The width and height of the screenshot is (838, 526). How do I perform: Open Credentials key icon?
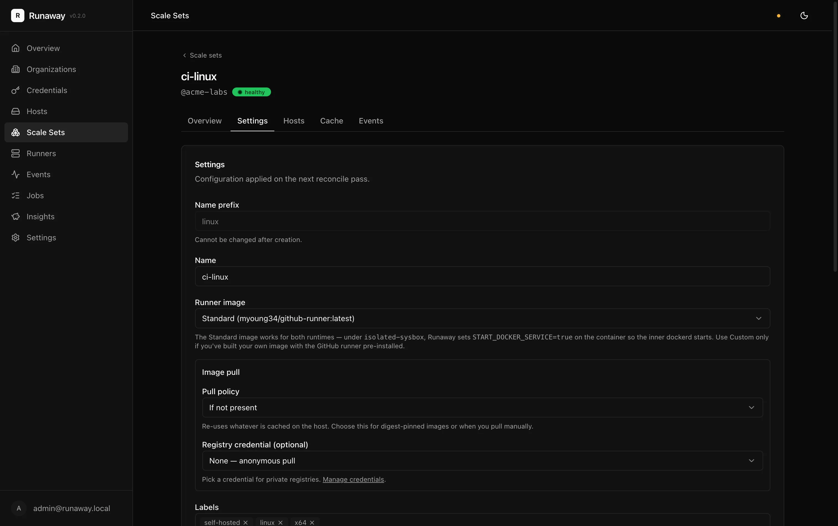[15, 91]
